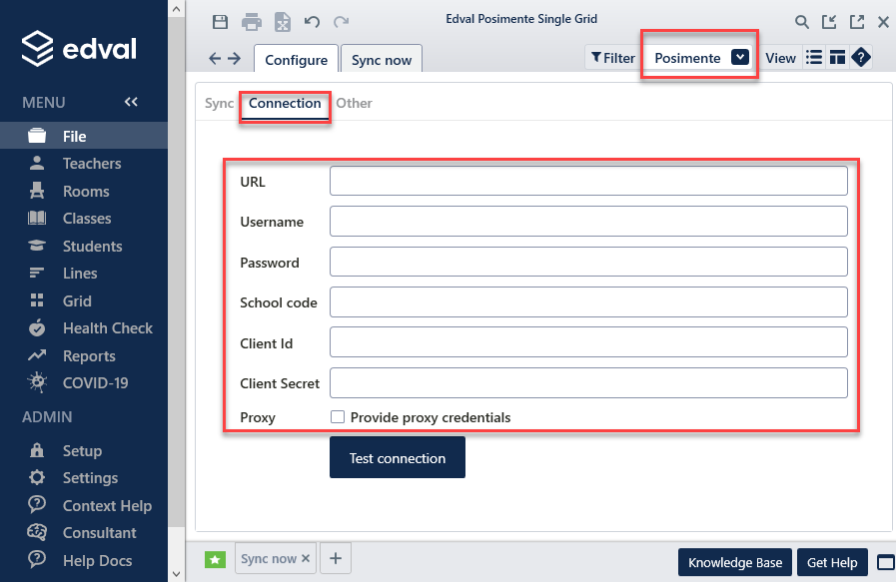
Task: Open the search magnifier icon
Action: [802, 22]
